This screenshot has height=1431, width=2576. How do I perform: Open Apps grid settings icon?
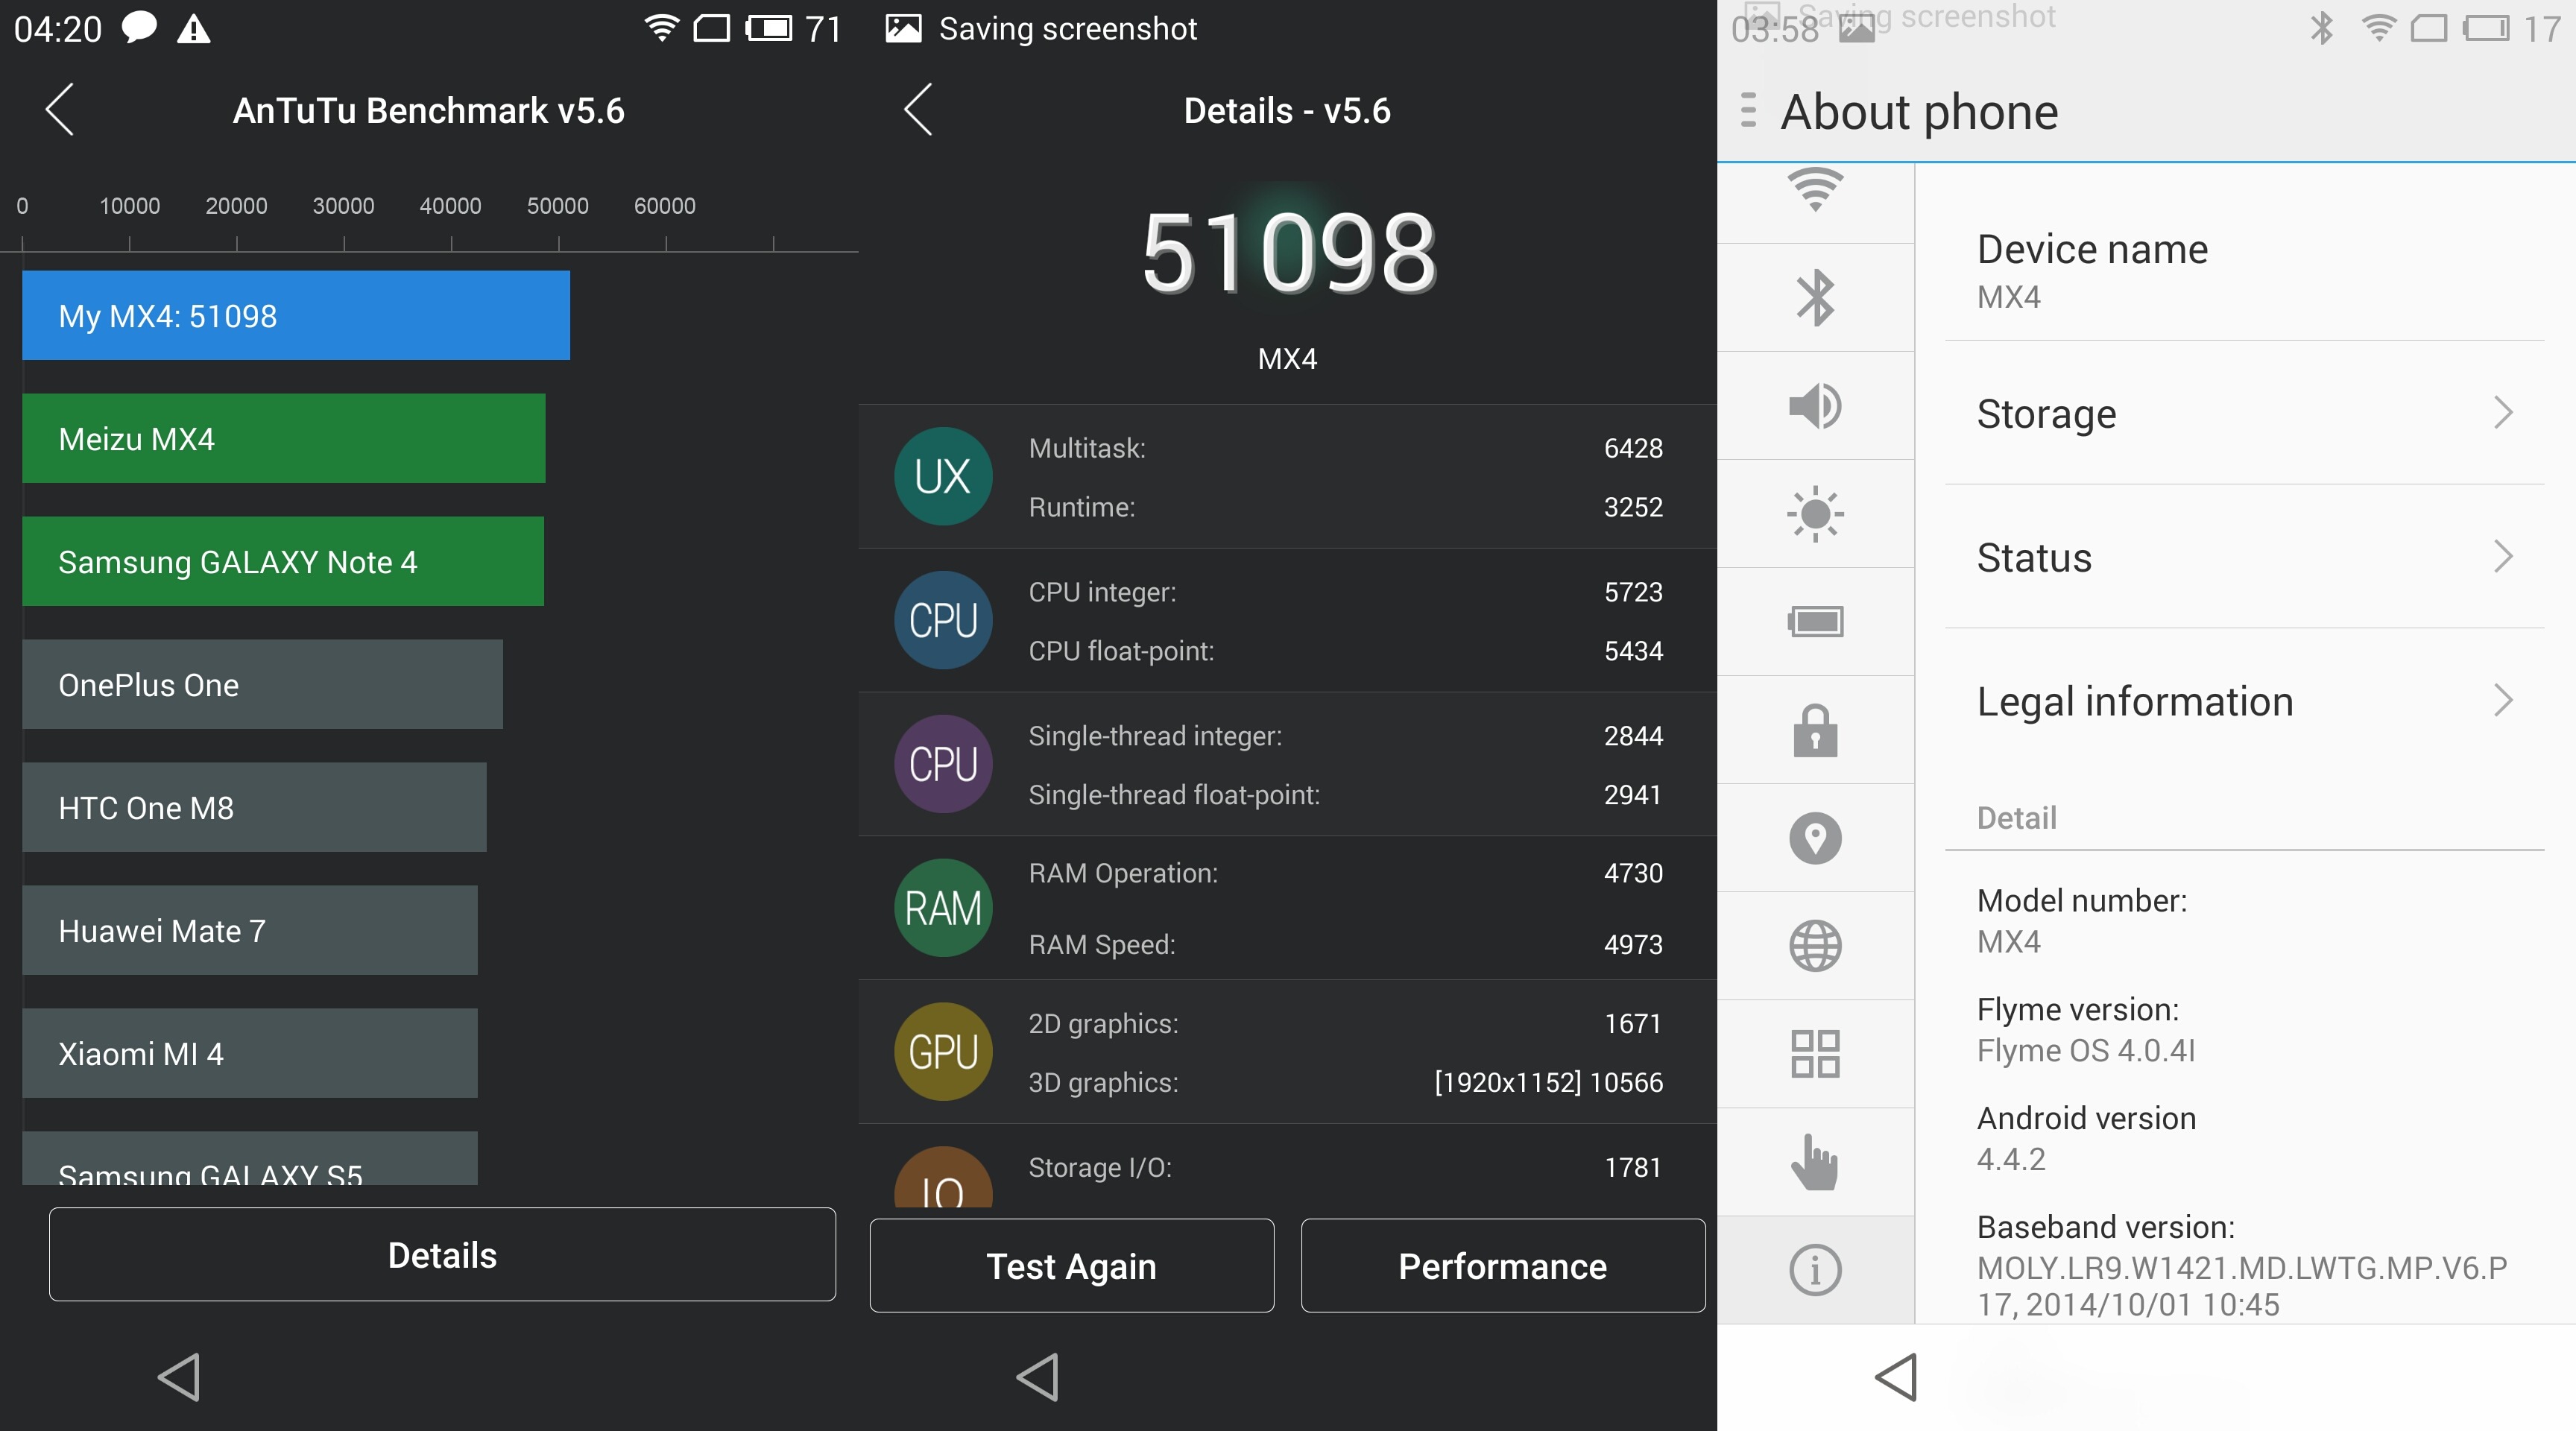(1815, 1054)
